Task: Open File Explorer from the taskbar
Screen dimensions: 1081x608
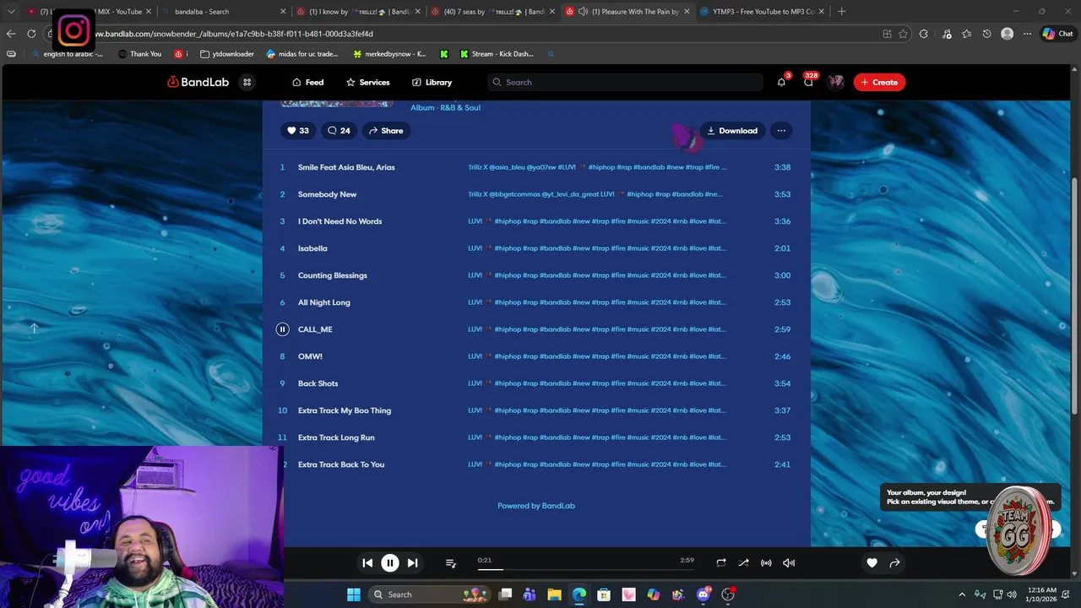Action: click(x=554, y=594)
